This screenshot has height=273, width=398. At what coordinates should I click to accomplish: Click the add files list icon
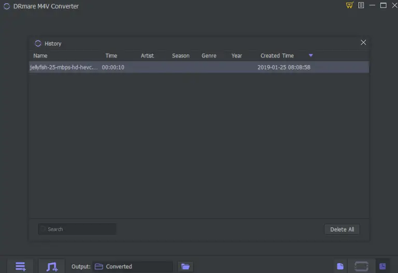coord(20,266)
